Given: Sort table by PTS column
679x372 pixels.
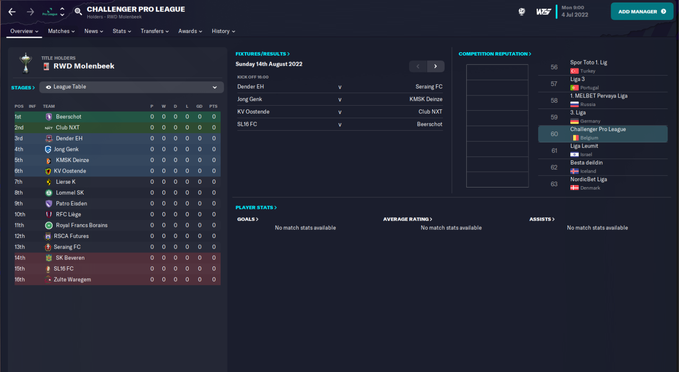Looking at the screenshot, I should [x=213, y=106].
